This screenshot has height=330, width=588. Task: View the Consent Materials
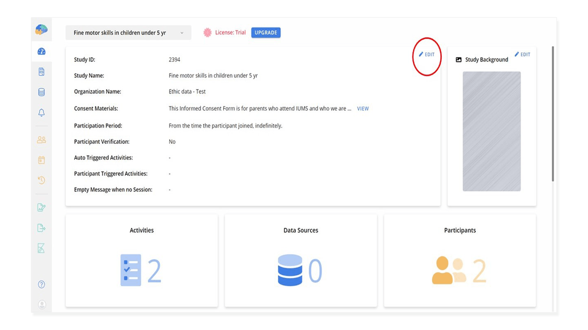click(363, 108)
